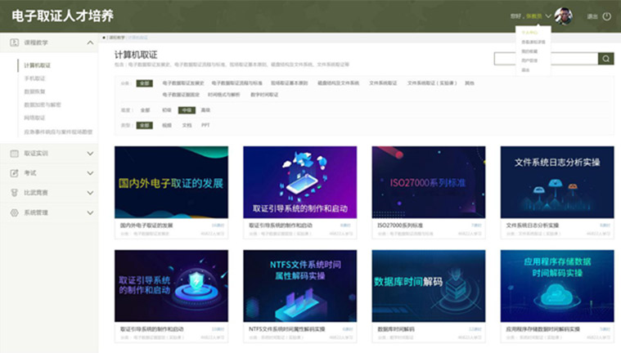Filter by 其他 category

(x=470, y=83)
